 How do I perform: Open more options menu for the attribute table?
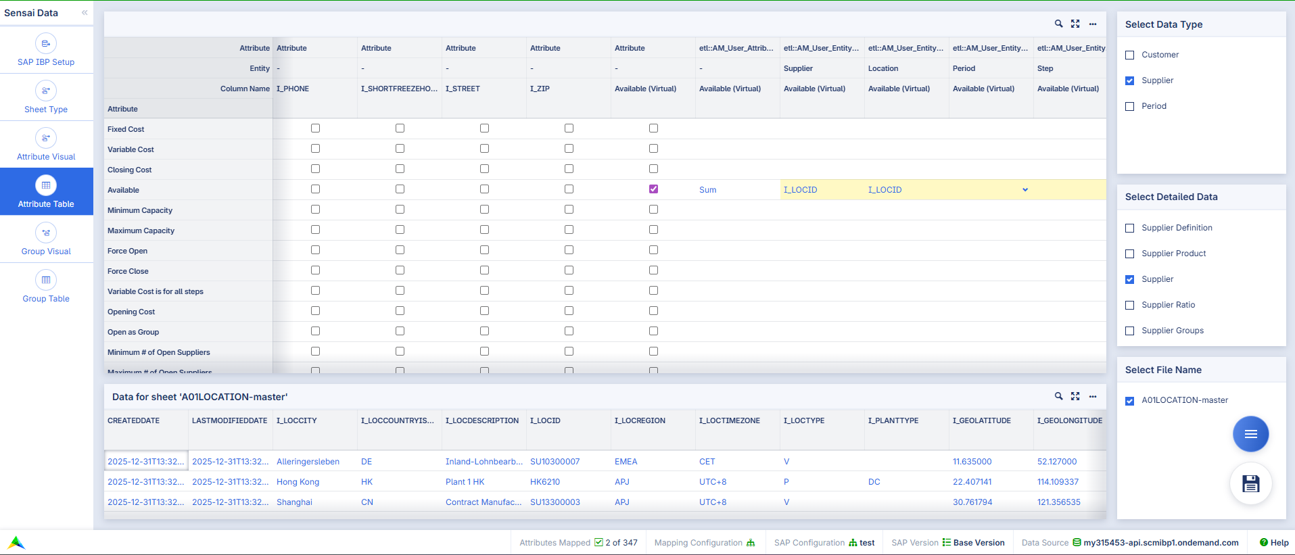pos(1093,24)
